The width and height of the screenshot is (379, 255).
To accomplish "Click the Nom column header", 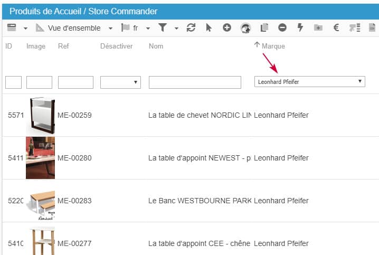I will (x=156, y=46).
